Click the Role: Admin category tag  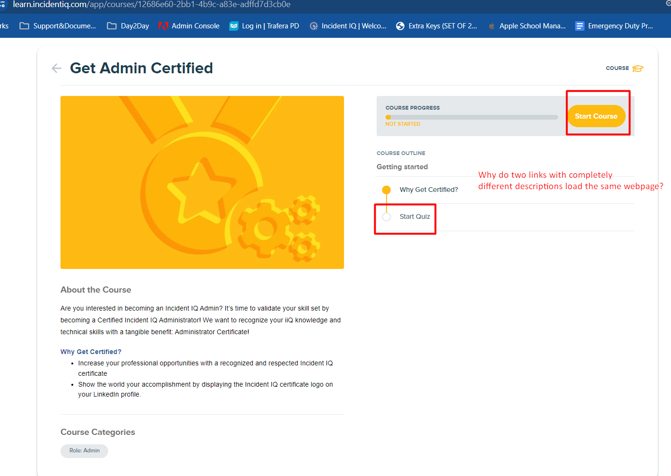(85, 451)
